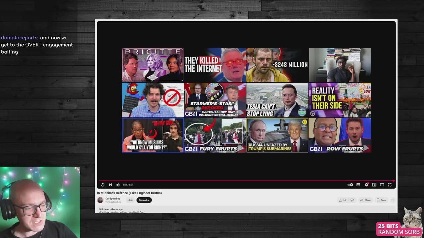Switch to miniplayer mode
This screenshot has height=238, width=424.
coord(374,185)
